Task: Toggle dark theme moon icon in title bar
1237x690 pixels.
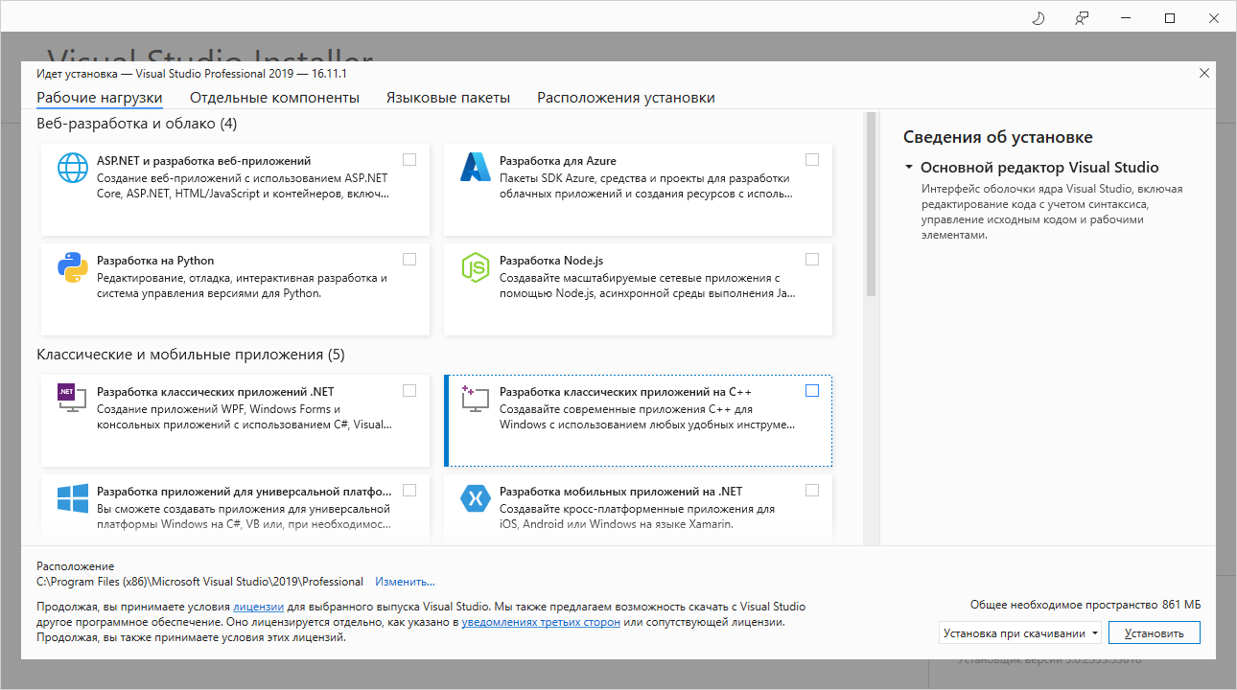Action: (x=1038, y=18)
